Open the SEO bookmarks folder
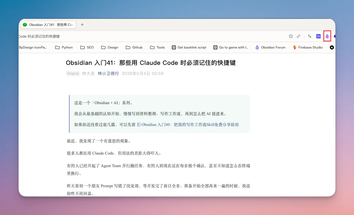Image resolution: width=354 pixels, height=215 pixels. point(87,47)
